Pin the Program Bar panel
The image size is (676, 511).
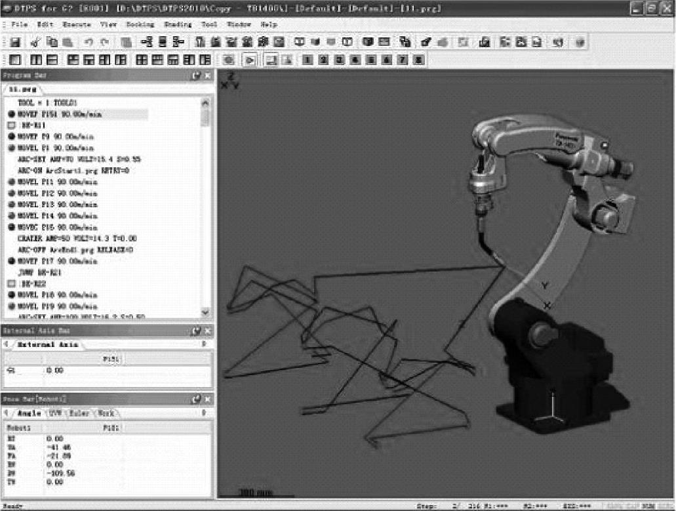[196, 75]
